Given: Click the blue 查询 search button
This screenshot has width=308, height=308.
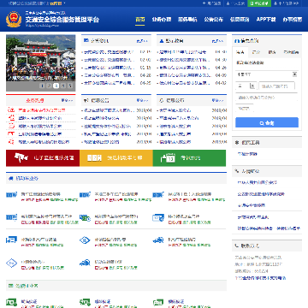Looking at the screenshot, I should [x=267, y=123].
